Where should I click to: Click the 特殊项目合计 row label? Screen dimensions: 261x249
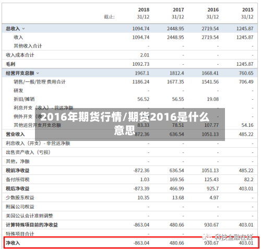20,234
